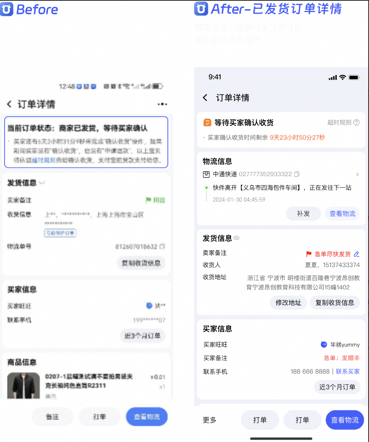Click recipient 夏夏，15137433374
369x442 pixels.
332,265
